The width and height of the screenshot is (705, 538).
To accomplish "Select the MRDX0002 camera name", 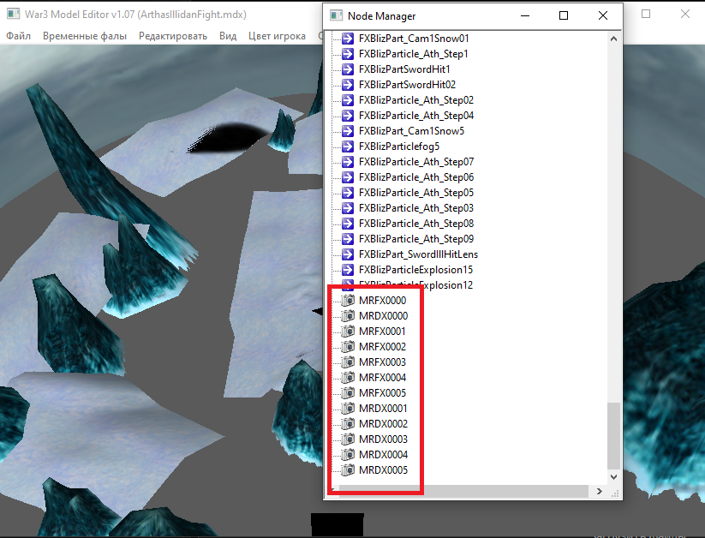I will click(x=383, y=424).
